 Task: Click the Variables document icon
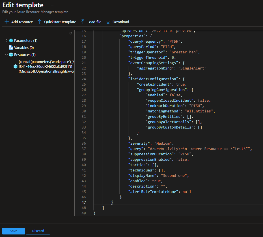pos(11,48)
